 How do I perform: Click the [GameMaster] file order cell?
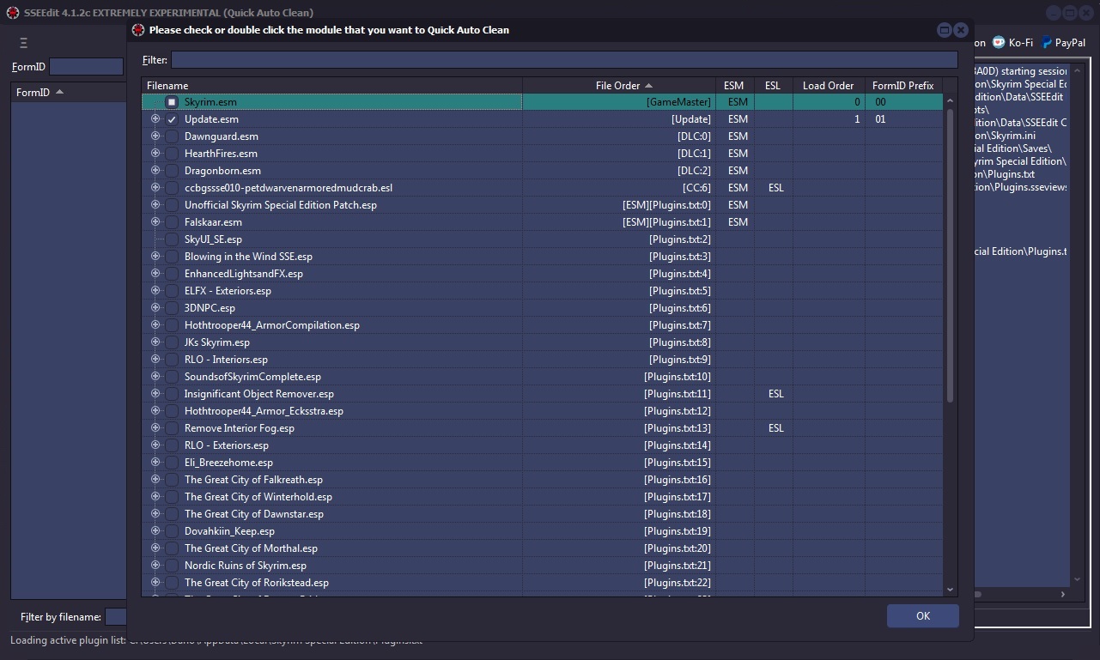[x=619, y=102]
